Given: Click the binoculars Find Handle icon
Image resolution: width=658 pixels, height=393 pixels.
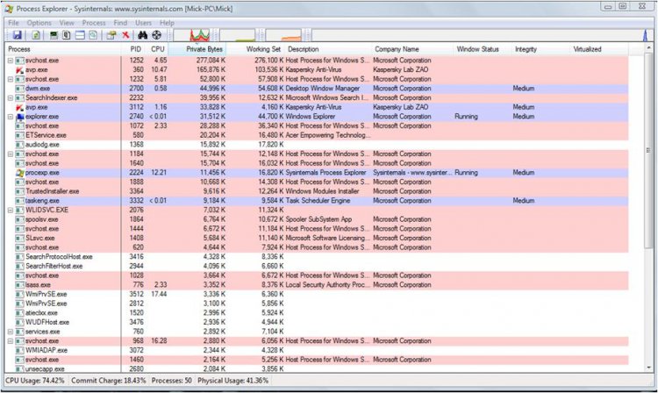Looking at the screenshot, I should click(x=143, y=35).
